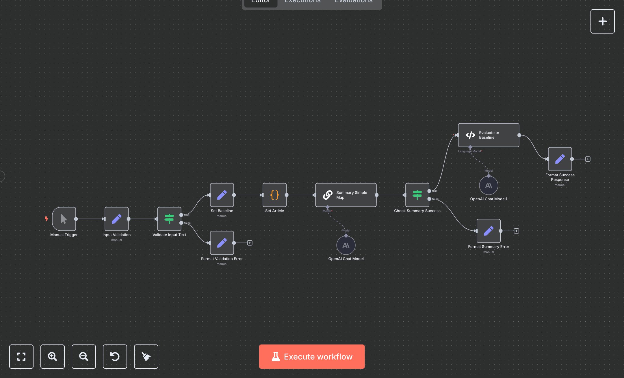The height and width of the screenshot is (378, 624).
Task: Add a node after Format Success Response via plus
Action: (x=587, y=159)
